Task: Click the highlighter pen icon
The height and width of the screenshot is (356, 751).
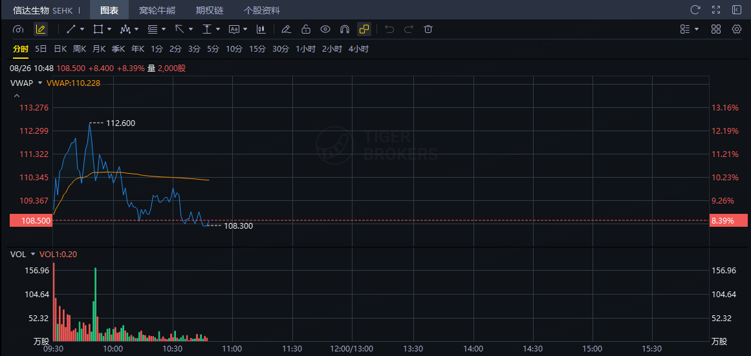Action: click(x=286, y=30)
